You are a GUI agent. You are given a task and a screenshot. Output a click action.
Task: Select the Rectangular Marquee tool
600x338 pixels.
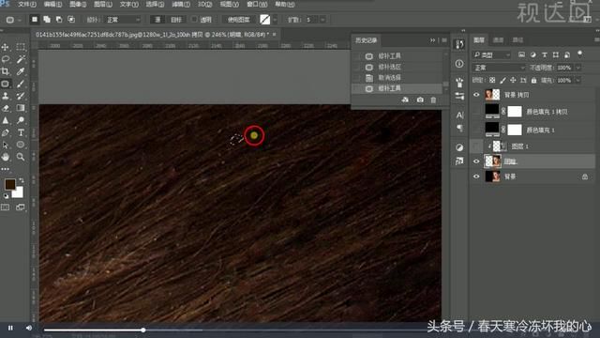pos(21,47)
